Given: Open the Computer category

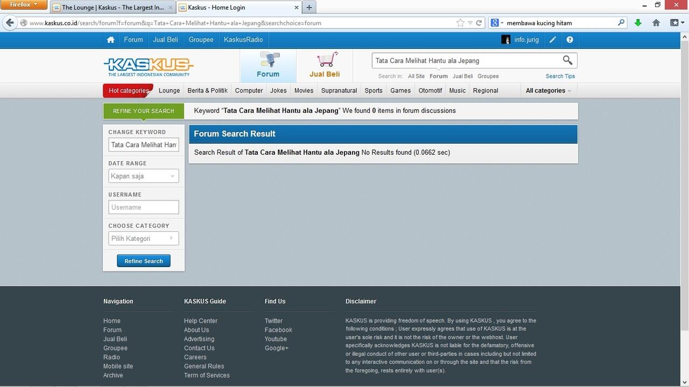Looking at the screenshot, I should 249,91.
